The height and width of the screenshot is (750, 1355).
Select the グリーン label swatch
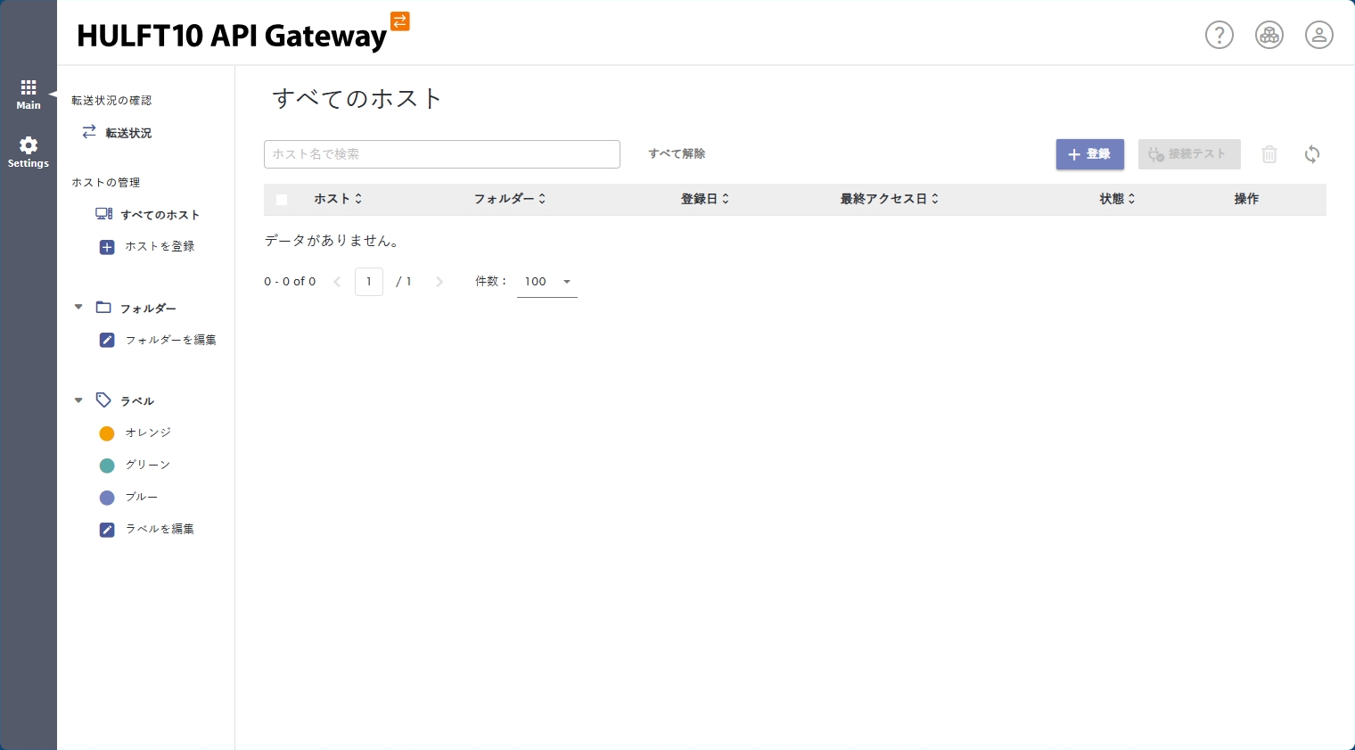[x=107, y=466]
